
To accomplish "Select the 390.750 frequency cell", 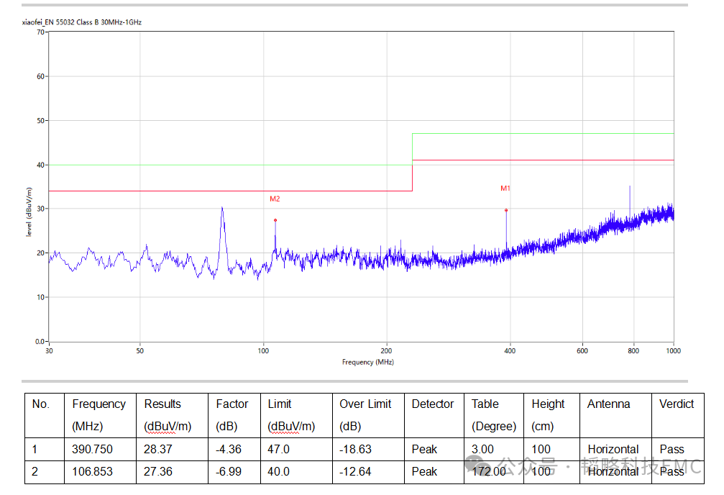I will click(x=93, y=449).
